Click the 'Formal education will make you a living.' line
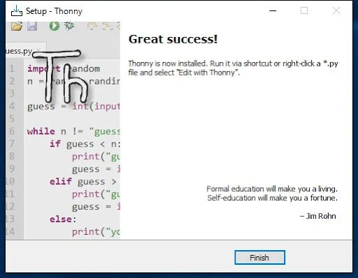The width and height of the screenshot is (358, 278). point(272,189)
